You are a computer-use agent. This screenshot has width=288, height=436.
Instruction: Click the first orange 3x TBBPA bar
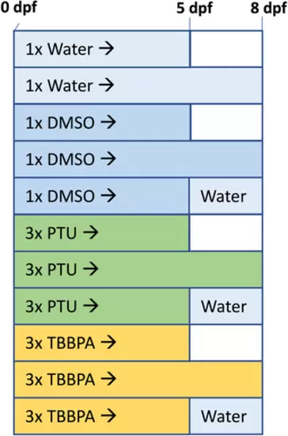coord(101,342)
